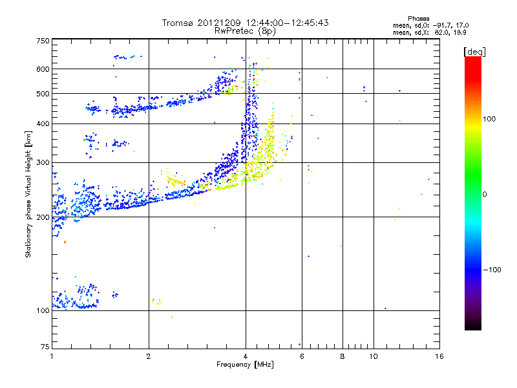Viewport: 517px width, 388px height.
Task: Click the '400' height axis tick label
Action: (x=43, y=124)
